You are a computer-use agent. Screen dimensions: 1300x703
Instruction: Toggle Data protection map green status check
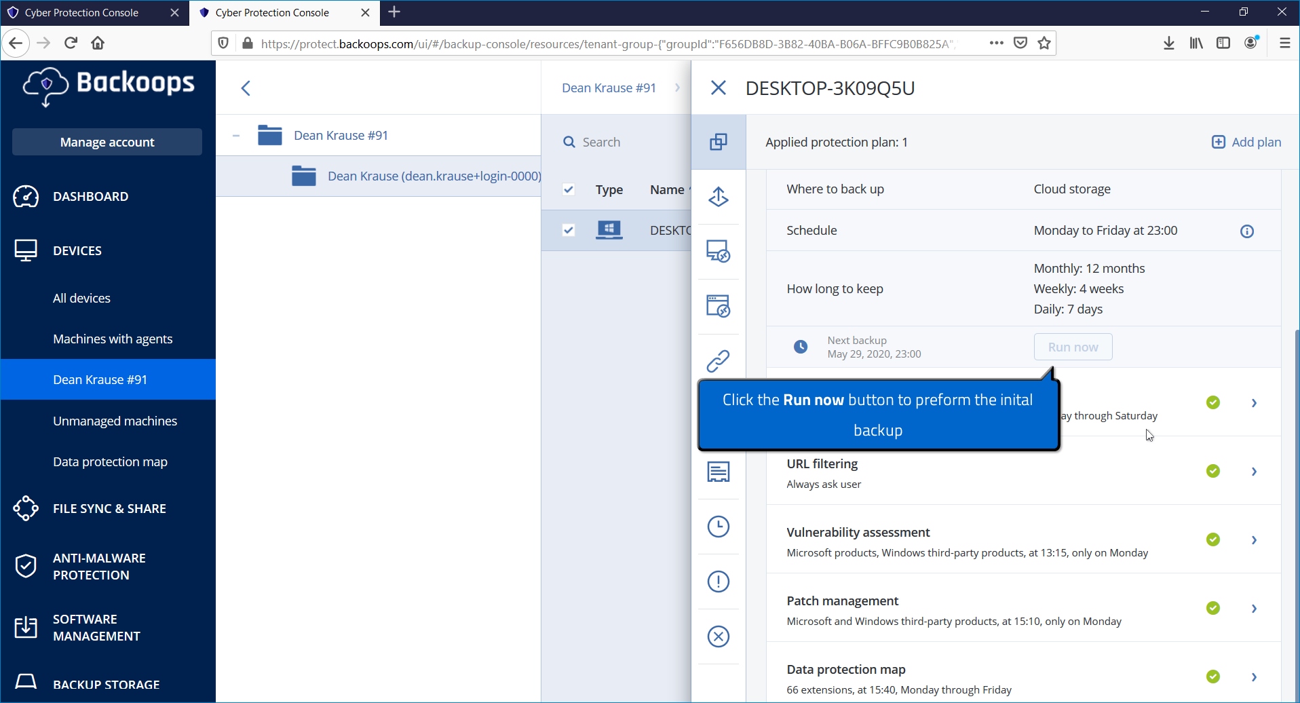[x=1213, y=677]
